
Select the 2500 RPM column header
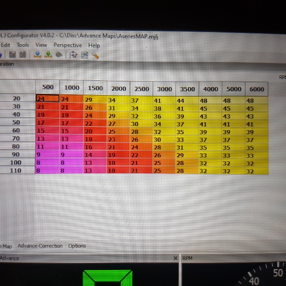(x=142, y=89)
